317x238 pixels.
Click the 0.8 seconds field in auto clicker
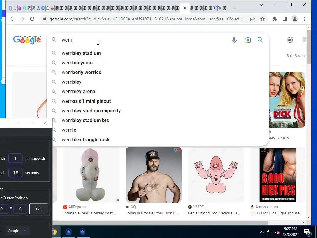(x=15, y=173)
